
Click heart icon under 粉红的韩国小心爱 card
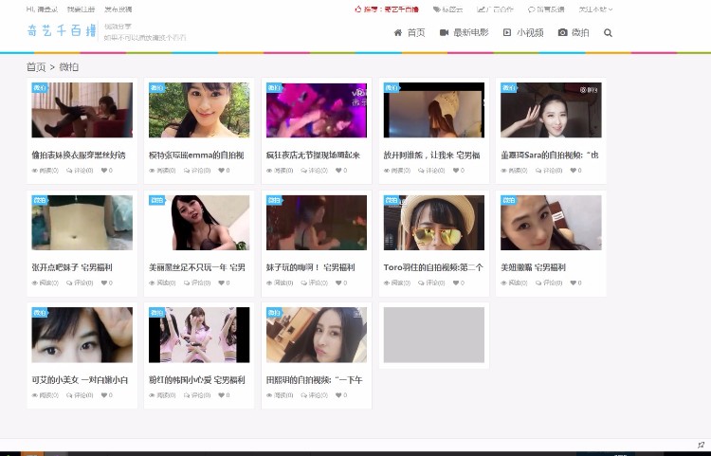tap(221, 395)
